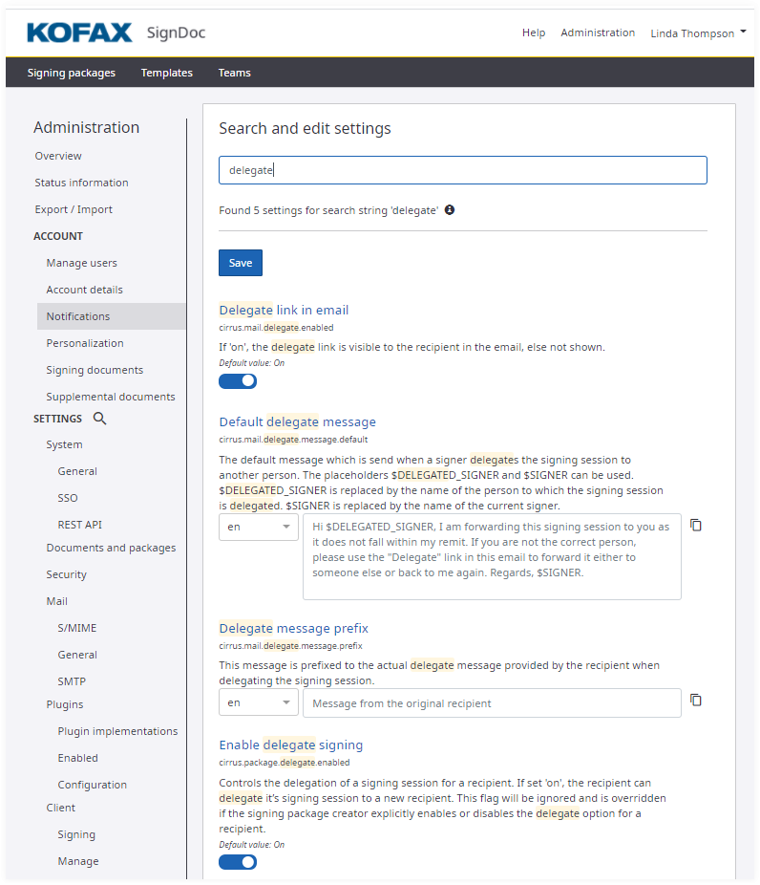This screenshot has width=760, height=885.
Task: Expand the Linda Thompson user menu
Action: tap(698, 33)
